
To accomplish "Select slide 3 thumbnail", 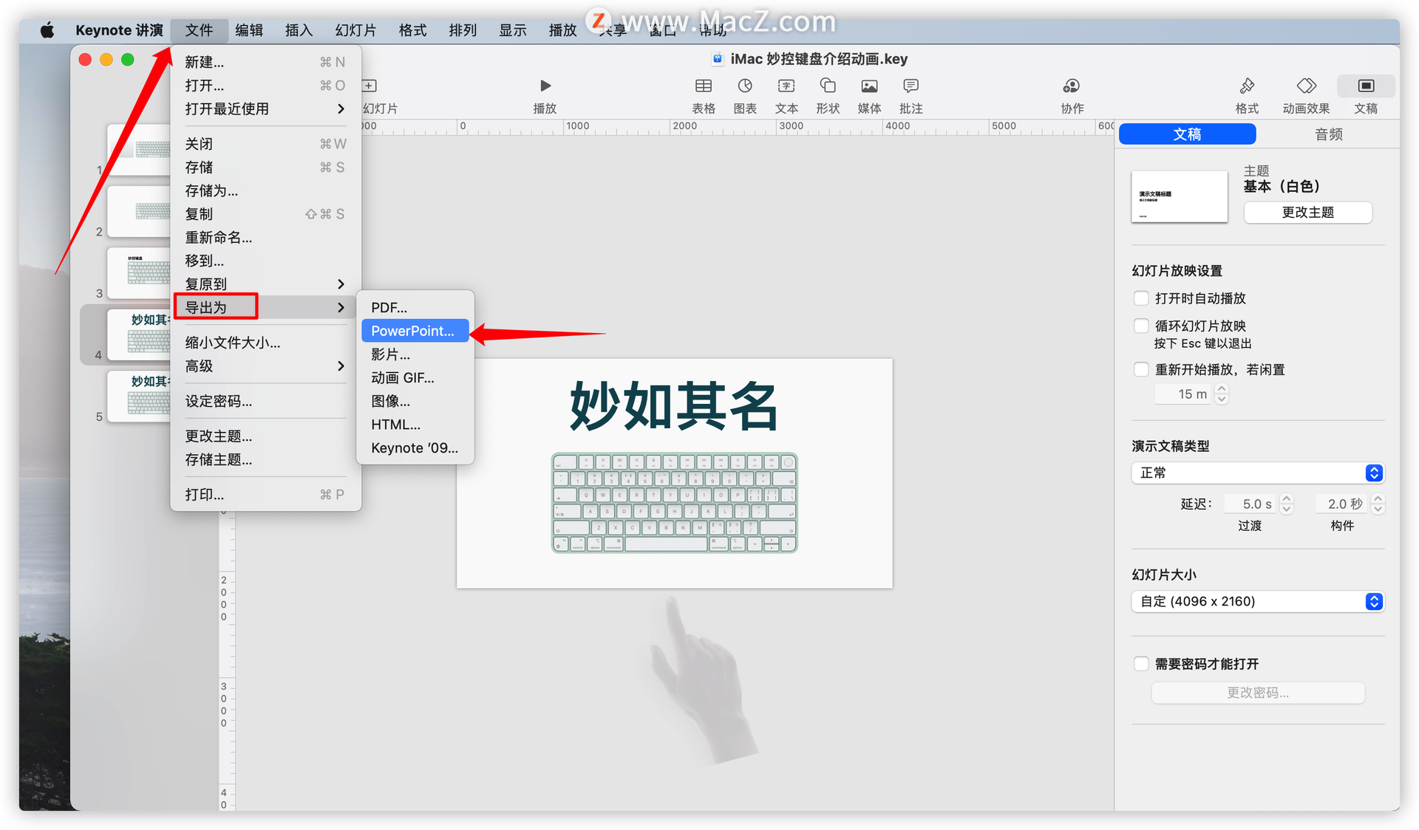I will 139,272.
